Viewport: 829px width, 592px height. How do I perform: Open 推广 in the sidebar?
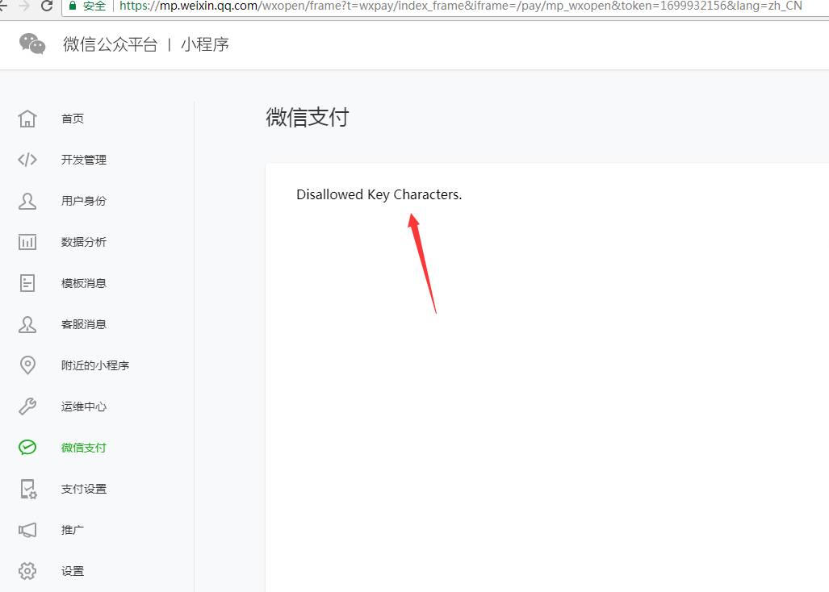(73, 530)
